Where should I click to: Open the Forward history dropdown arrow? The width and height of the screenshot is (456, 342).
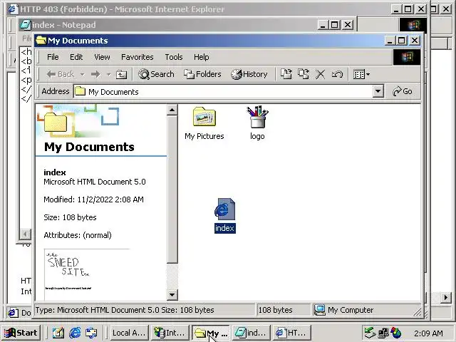[109, 74]
